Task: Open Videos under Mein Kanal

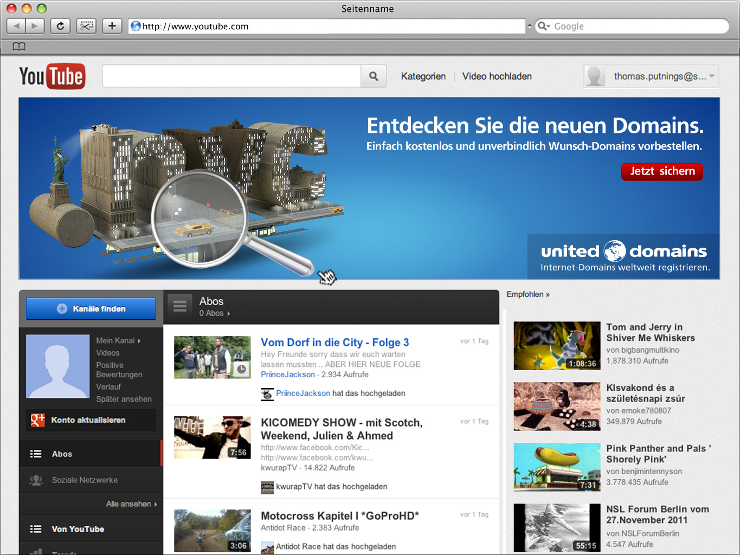Action: (x=108, y=353)
